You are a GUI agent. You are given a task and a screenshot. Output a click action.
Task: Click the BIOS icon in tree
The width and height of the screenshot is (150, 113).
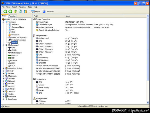point(9,63)
